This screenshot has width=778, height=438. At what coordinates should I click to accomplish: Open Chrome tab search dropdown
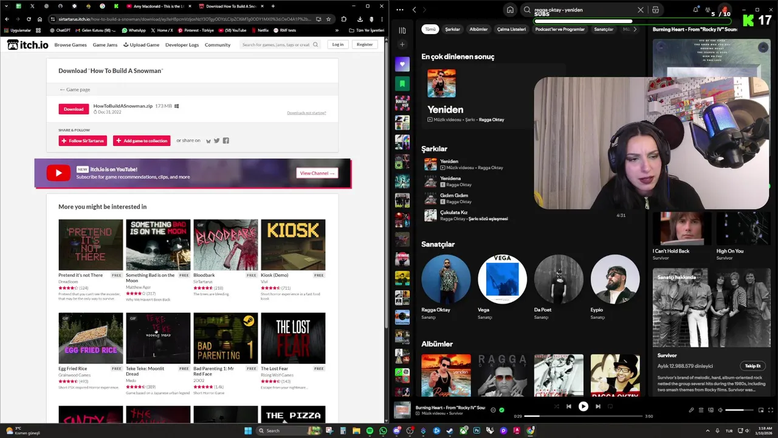pos(6,6)
